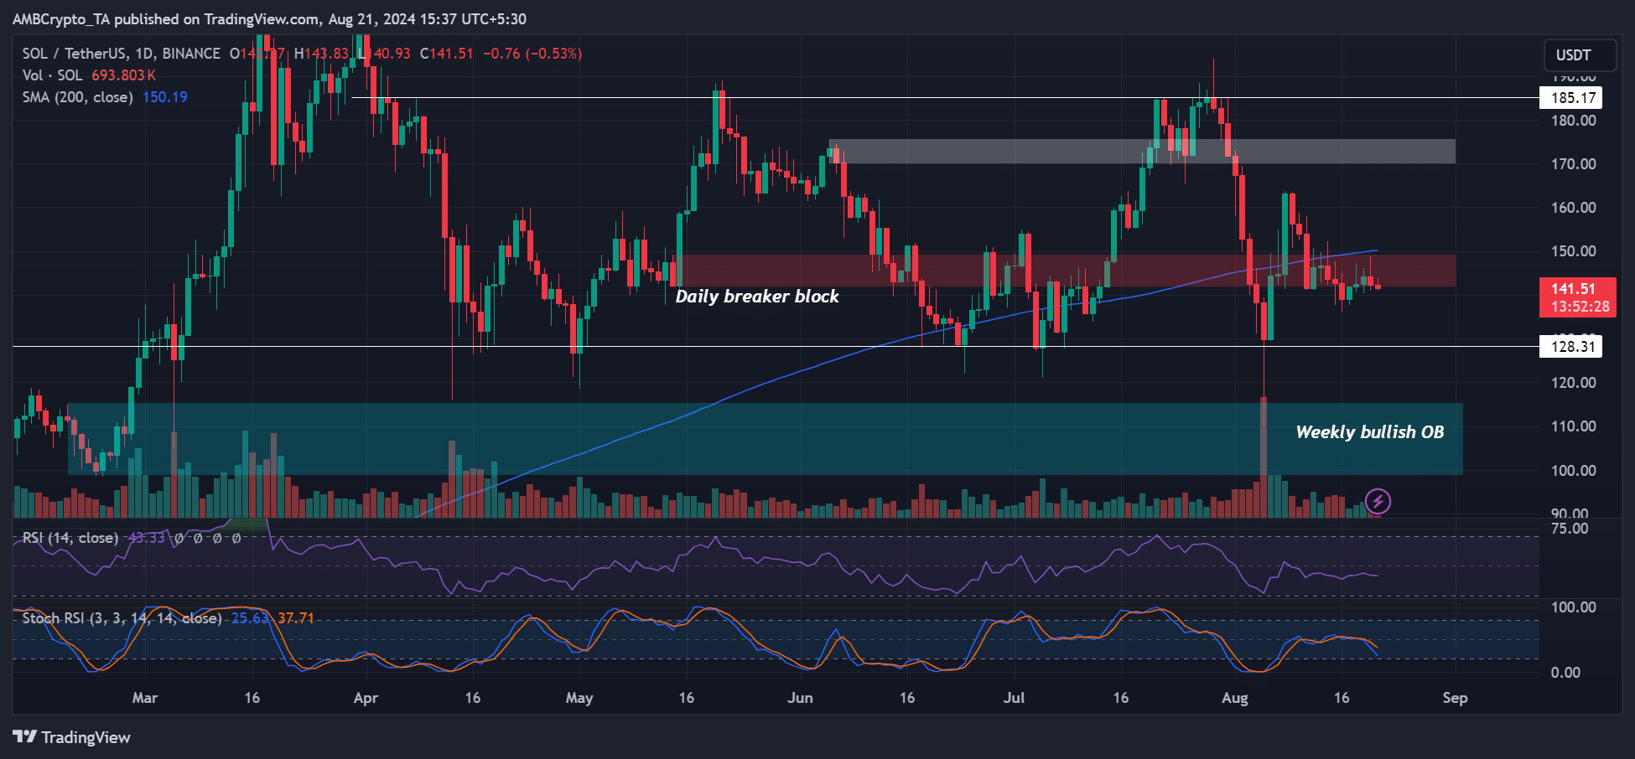This screenshot has width=1635, height=759.
Task: Click the Stoch RSI value 25.63
Action: pyautogui.click(x=250, y=618)
